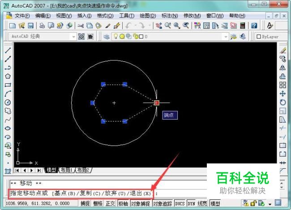Toggle 栅格 grid display
The image size is (291, 210).
pyautogui.click(x=98, y=203)
